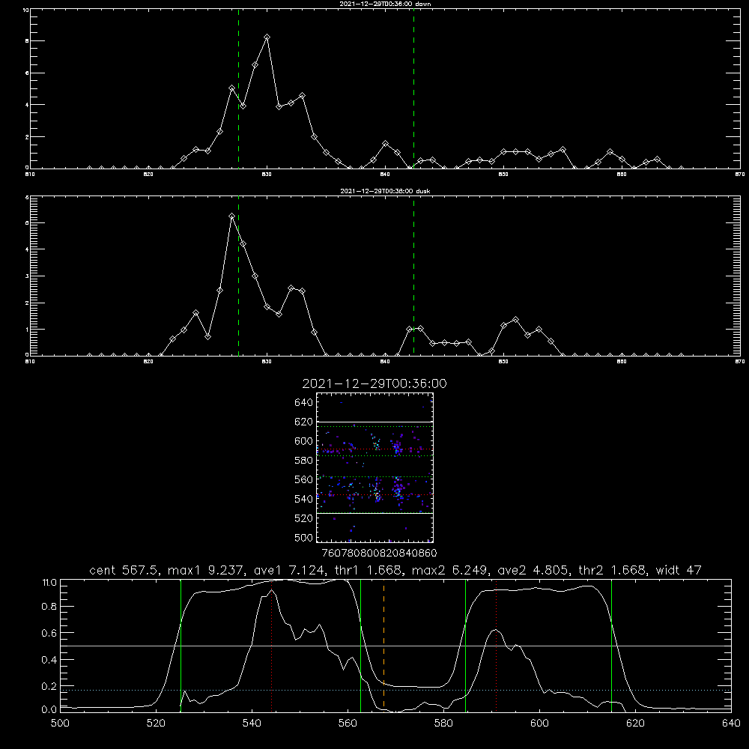
Task: Click the x-axis label 620 of the bottom plot
Action: pyautogui.click(x=635, y=724)
